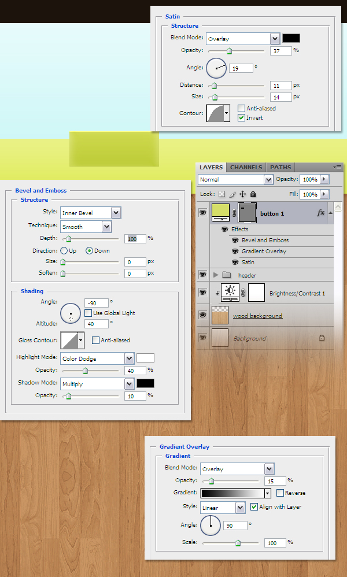Enable Gloss Contour Anti-aliased checkbox
The image size is (347, 577).
click(x=95, y=340)
